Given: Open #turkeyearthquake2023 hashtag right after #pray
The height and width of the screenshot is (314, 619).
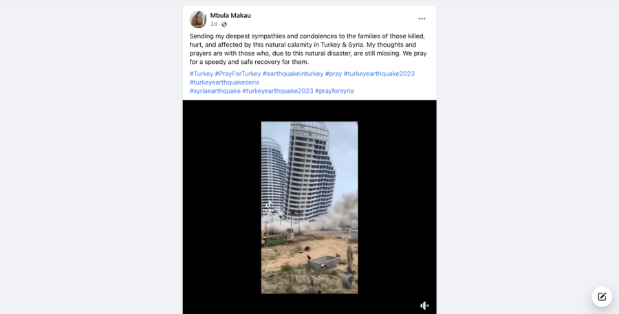Looking at the screenshot, I should tap(379, 74).
